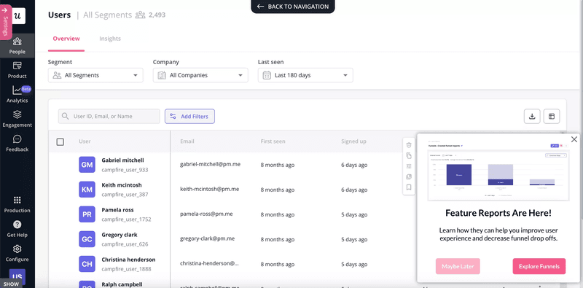The image size is (583, 288).
Task: Open Gregory clark user name
Action: [120, 235]
